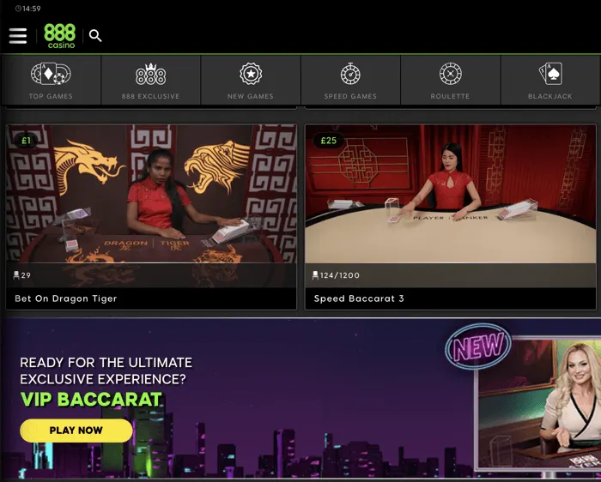The height and width of the screenshot is (482, 601).
Task: Click the £25 minimum bet badge
Action: (329, 141)
